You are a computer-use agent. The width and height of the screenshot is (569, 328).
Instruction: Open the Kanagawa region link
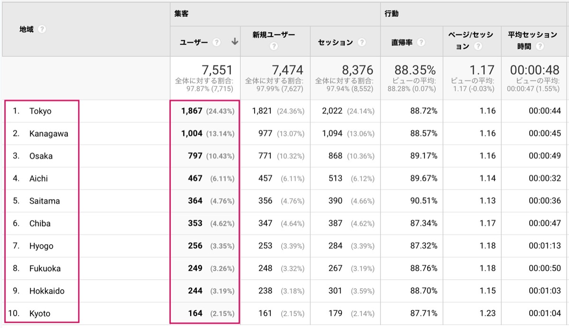[x=49, y=134]
